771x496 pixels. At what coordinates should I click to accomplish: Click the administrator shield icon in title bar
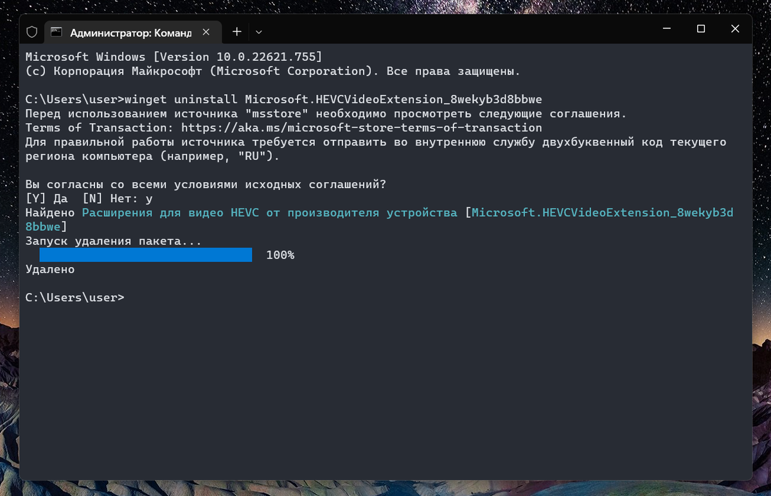click(31, 31)
